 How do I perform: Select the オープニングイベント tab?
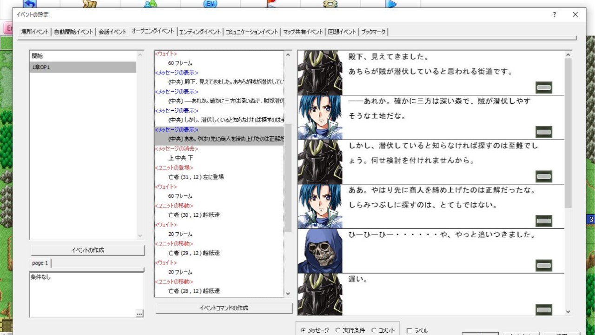(x=153, y=31)
